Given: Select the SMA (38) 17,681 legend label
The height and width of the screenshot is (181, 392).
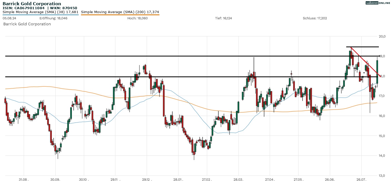Looking at the screenshot, I should 41,12.
